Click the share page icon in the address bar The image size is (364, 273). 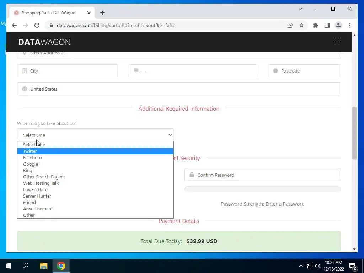(290, 25)
